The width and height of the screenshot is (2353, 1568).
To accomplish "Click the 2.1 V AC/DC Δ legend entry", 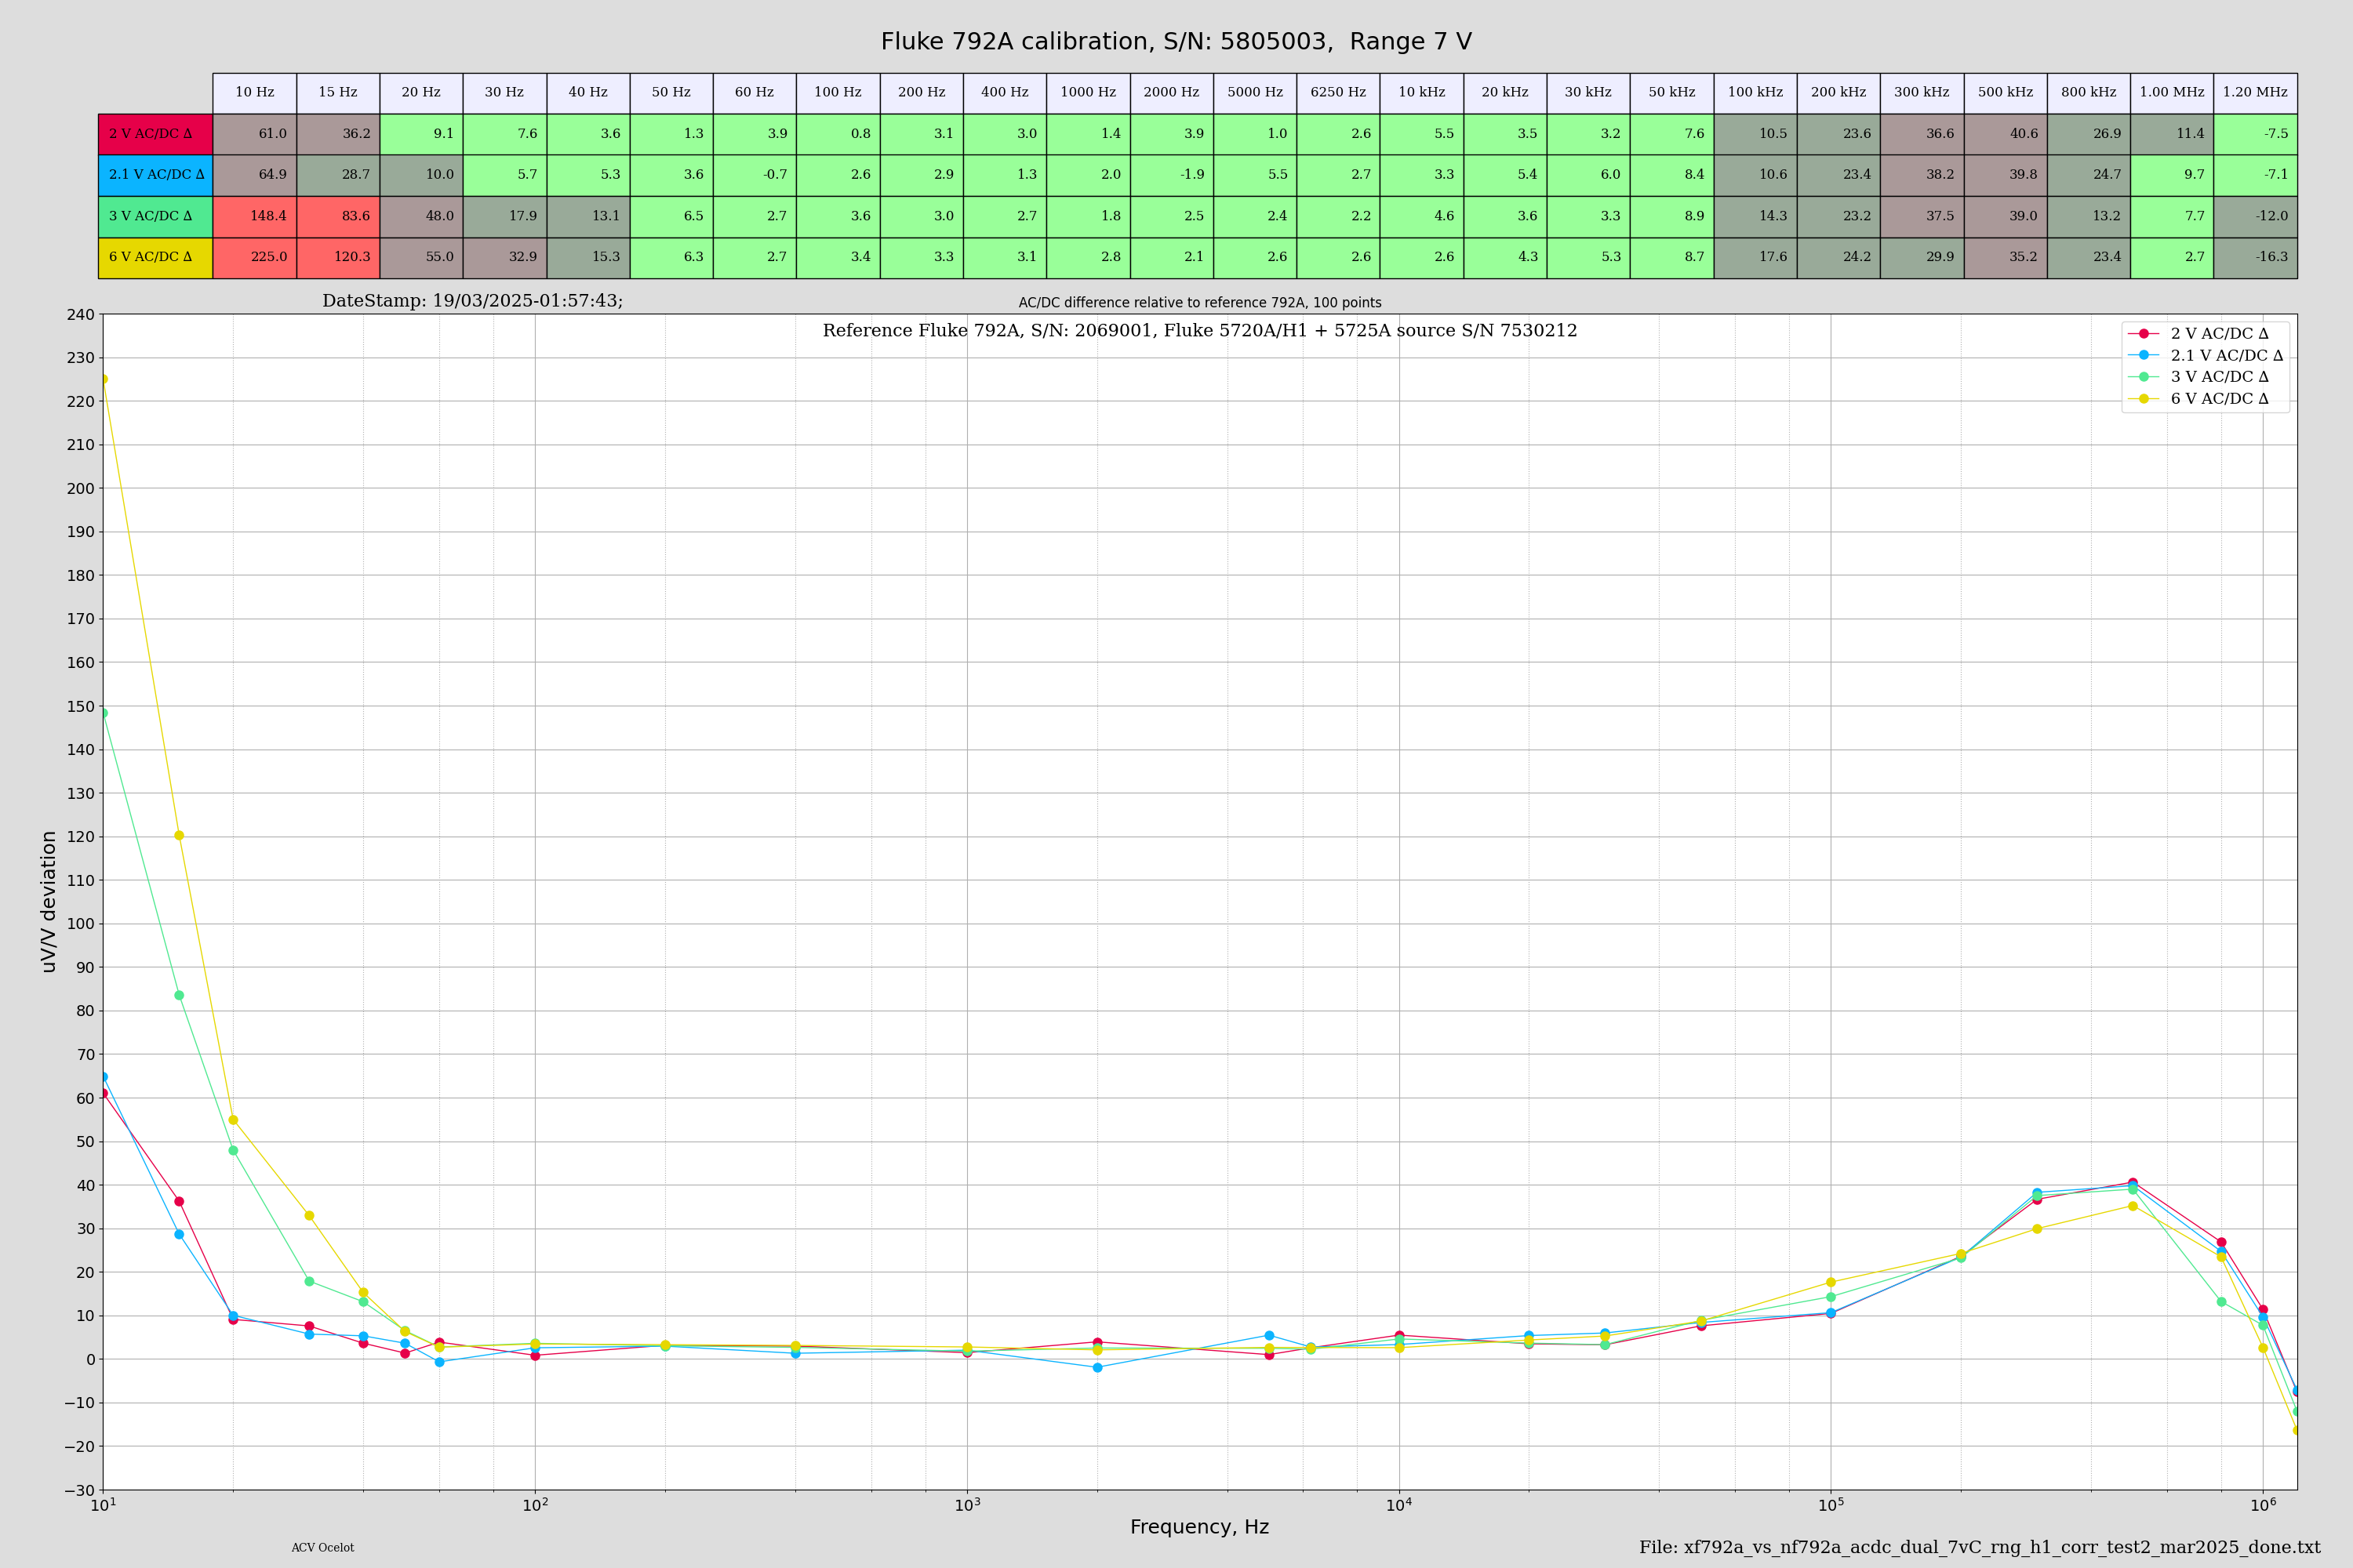I will click(x=2205, y=355).
